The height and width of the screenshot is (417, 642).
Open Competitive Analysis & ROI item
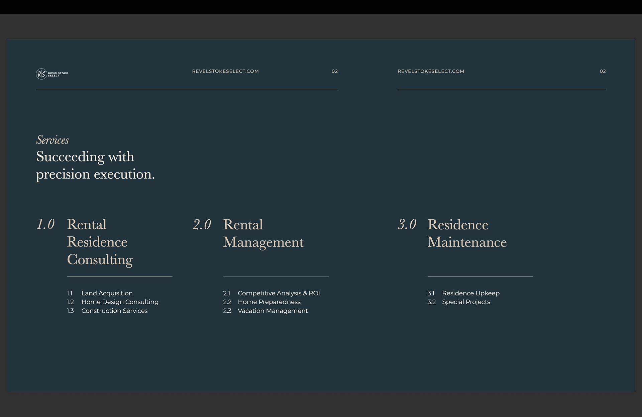[x=279, y=293]
